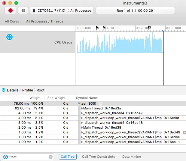Click the 00:30.000 timeline ruler label
The image size is (186, 161).
[x=173, y=28]
